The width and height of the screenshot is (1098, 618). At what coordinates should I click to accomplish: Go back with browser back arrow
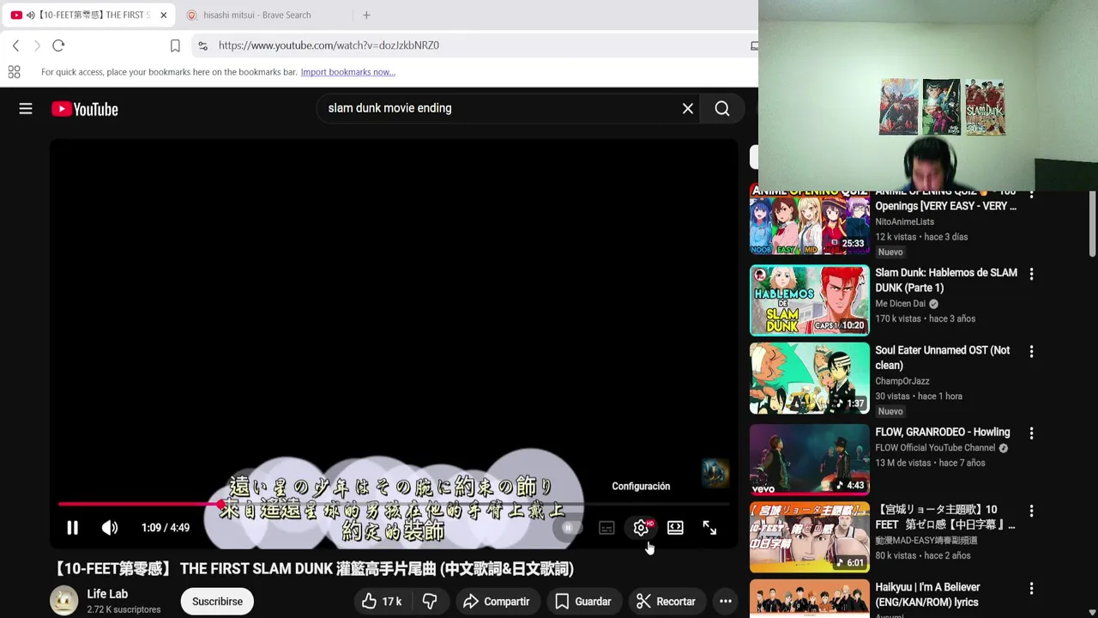click(15, 45)
